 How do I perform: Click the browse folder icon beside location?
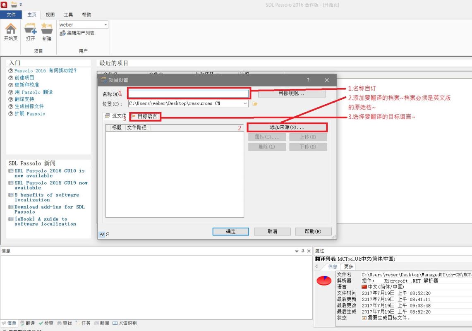(x=255, y=103)
